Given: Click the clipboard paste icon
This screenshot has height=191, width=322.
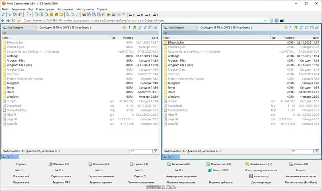Looking at the screenshot, I should (x=21, y=14).
